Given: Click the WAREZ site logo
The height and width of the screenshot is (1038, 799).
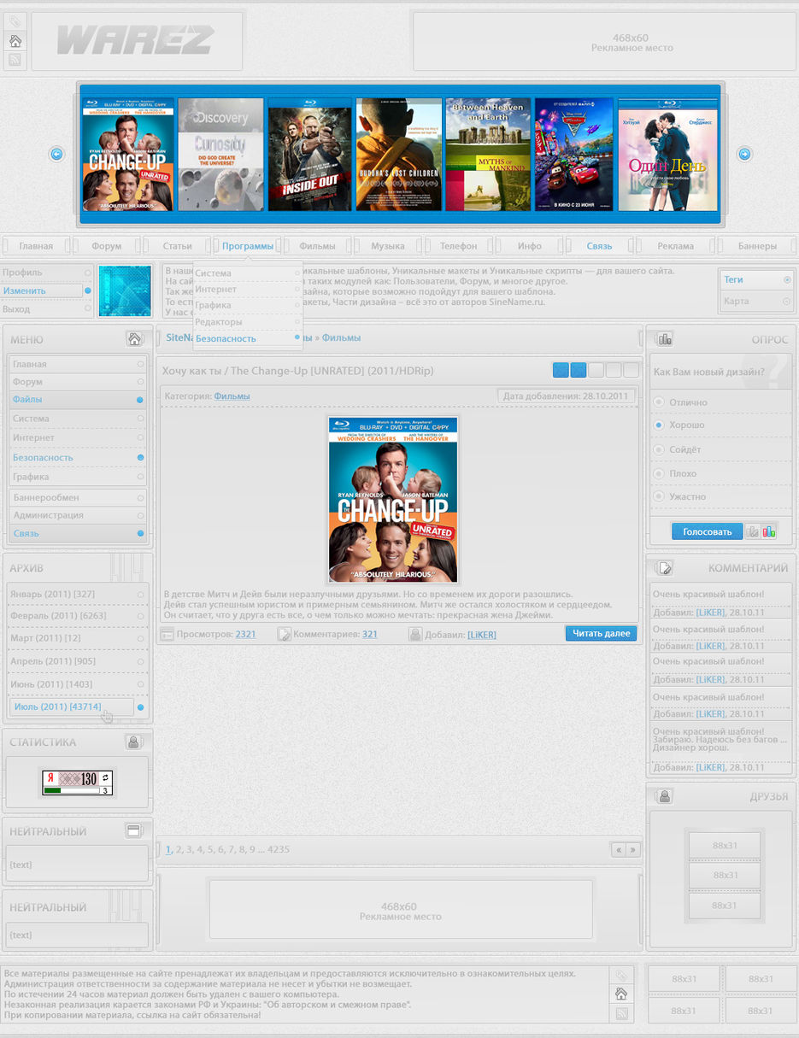Looking at the screenshot, I should [135, 40].
